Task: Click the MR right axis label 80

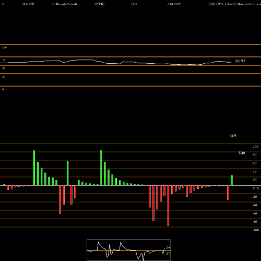Action: [x=255, y=155]
